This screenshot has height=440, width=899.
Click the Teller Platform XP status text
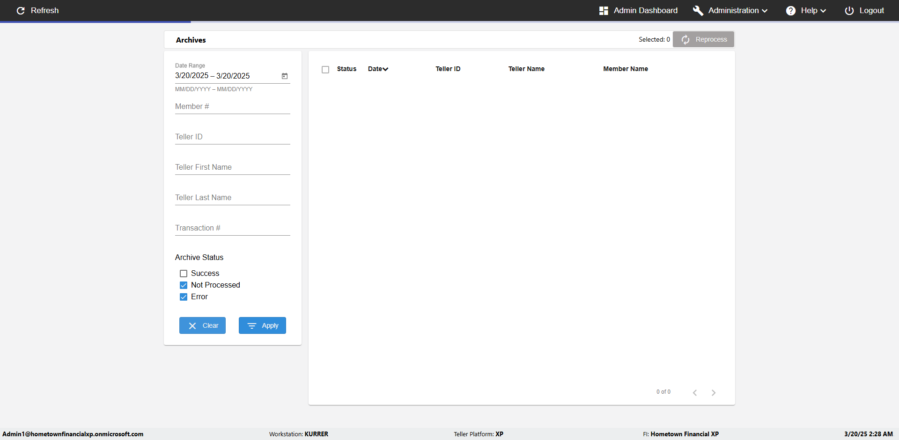(479, 434)
